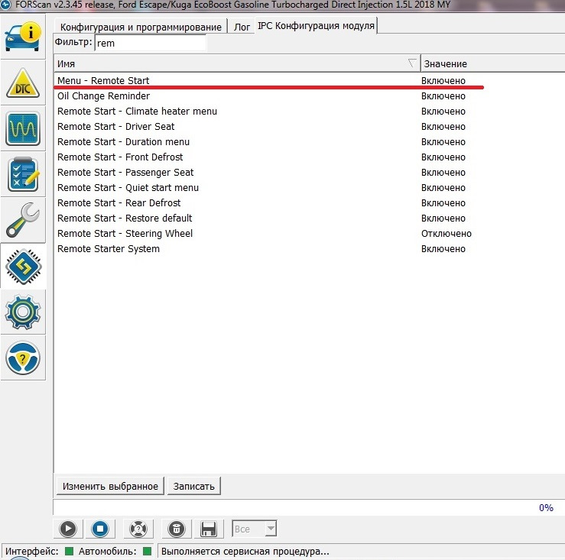Click the FORScan title bar app icon
The width and height of the screenshot is (565, 560).
point(5,5)
